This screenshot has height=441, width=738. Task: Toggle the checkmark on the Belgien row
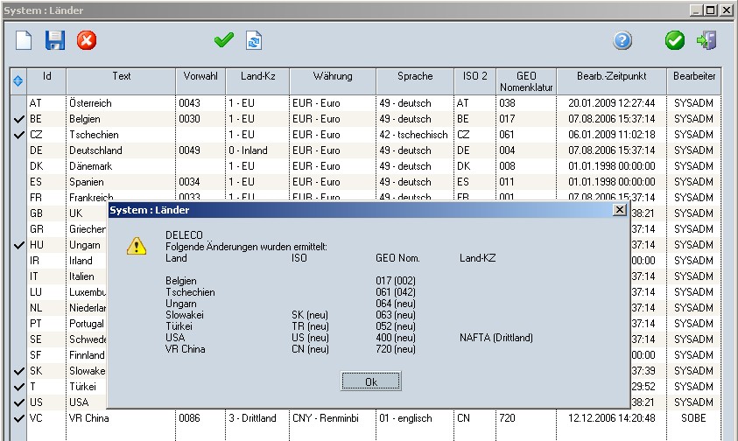pos(18,119)
